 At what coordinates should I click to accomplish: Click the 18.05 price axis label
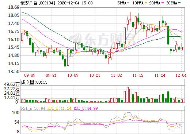pos(14,15)
